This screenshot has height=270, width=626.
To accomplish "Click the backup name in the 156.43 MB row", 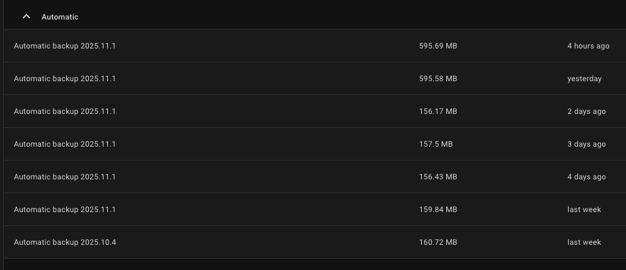I will pos(65,177).
